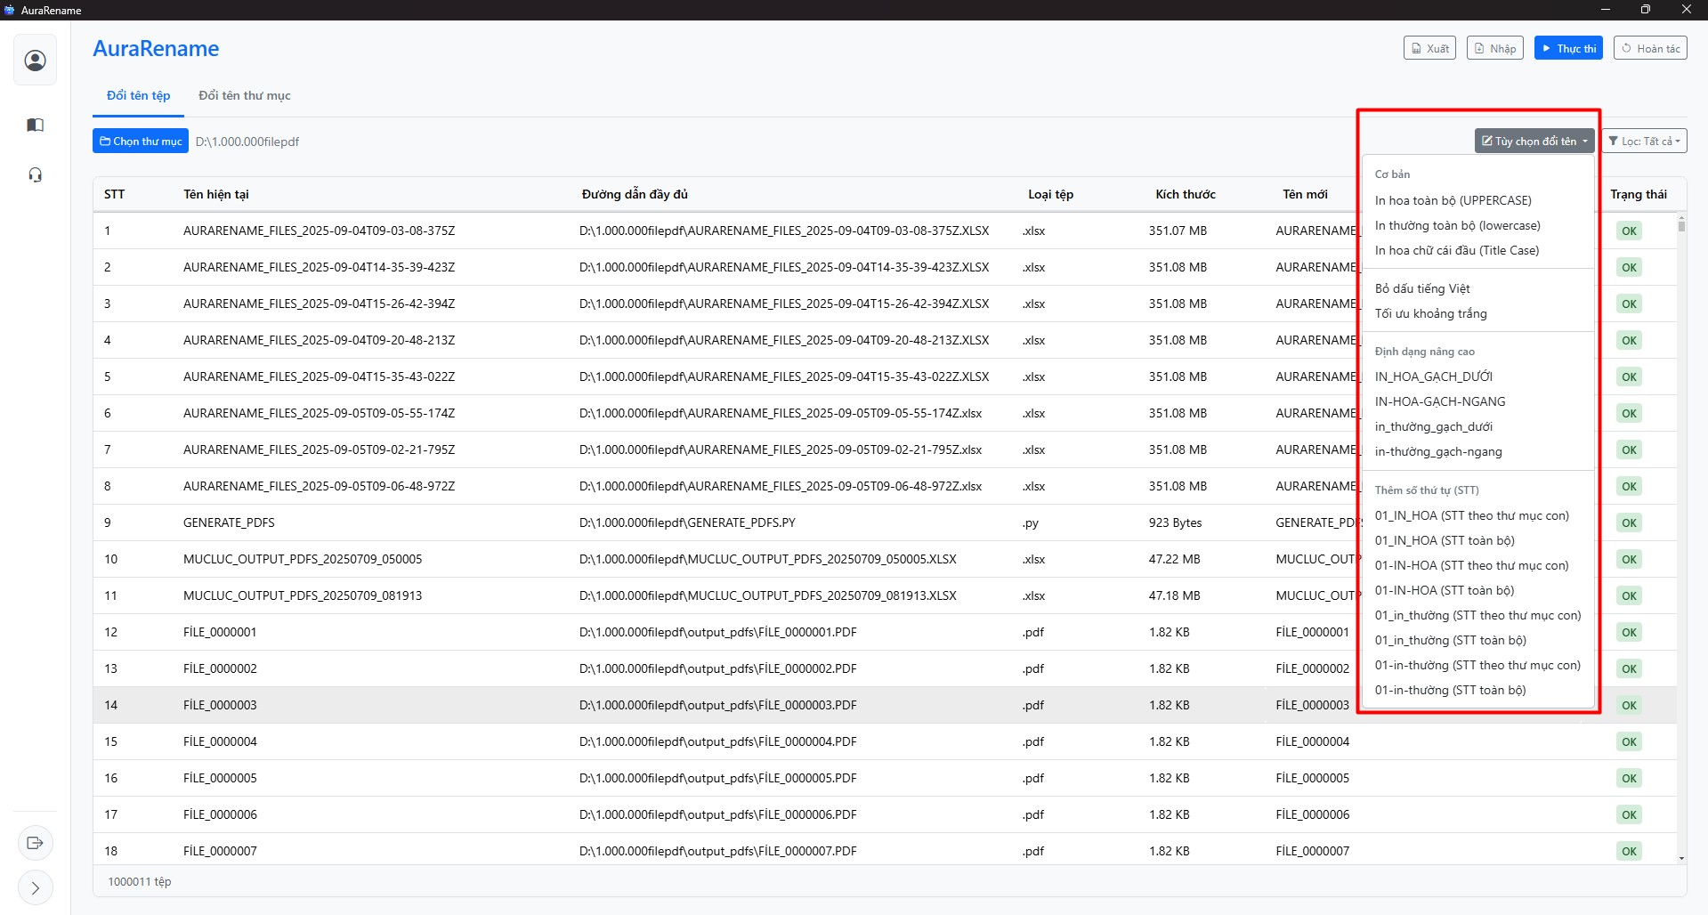Expand the sidebar with chevron arrow

click(x=36, y=887)
